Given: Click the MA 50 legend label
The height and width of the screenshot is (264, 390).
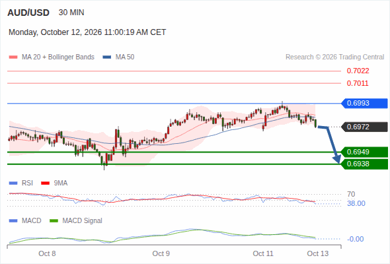Looking at the screenshot, I should click(125, 57).
